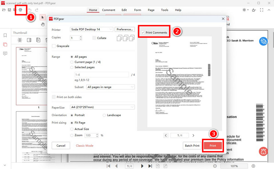
Task: Click the Undo arrow icon
Action: [x=30, y=10]
